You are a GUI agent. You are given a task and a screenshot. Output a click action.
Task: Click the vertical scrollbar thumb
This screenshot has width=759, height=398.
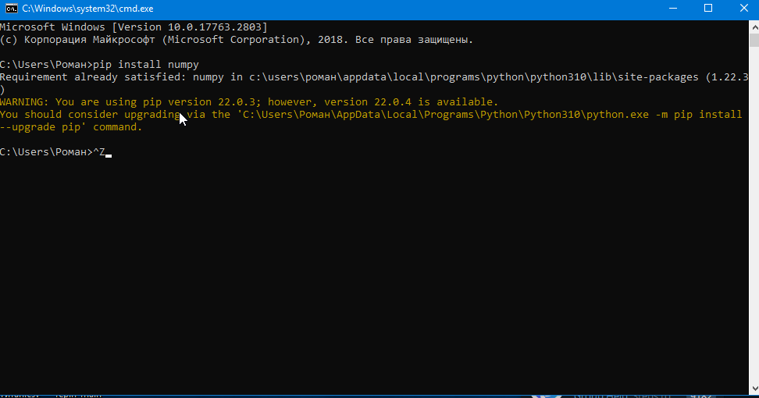pos(754,41)
